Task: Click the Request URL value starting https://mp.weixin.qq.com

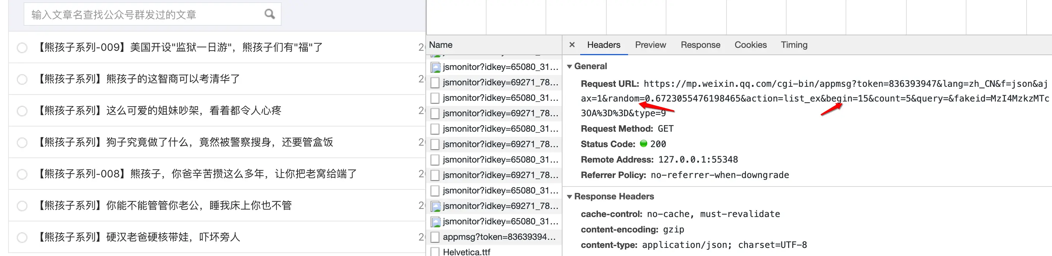Action: [815, 98]
